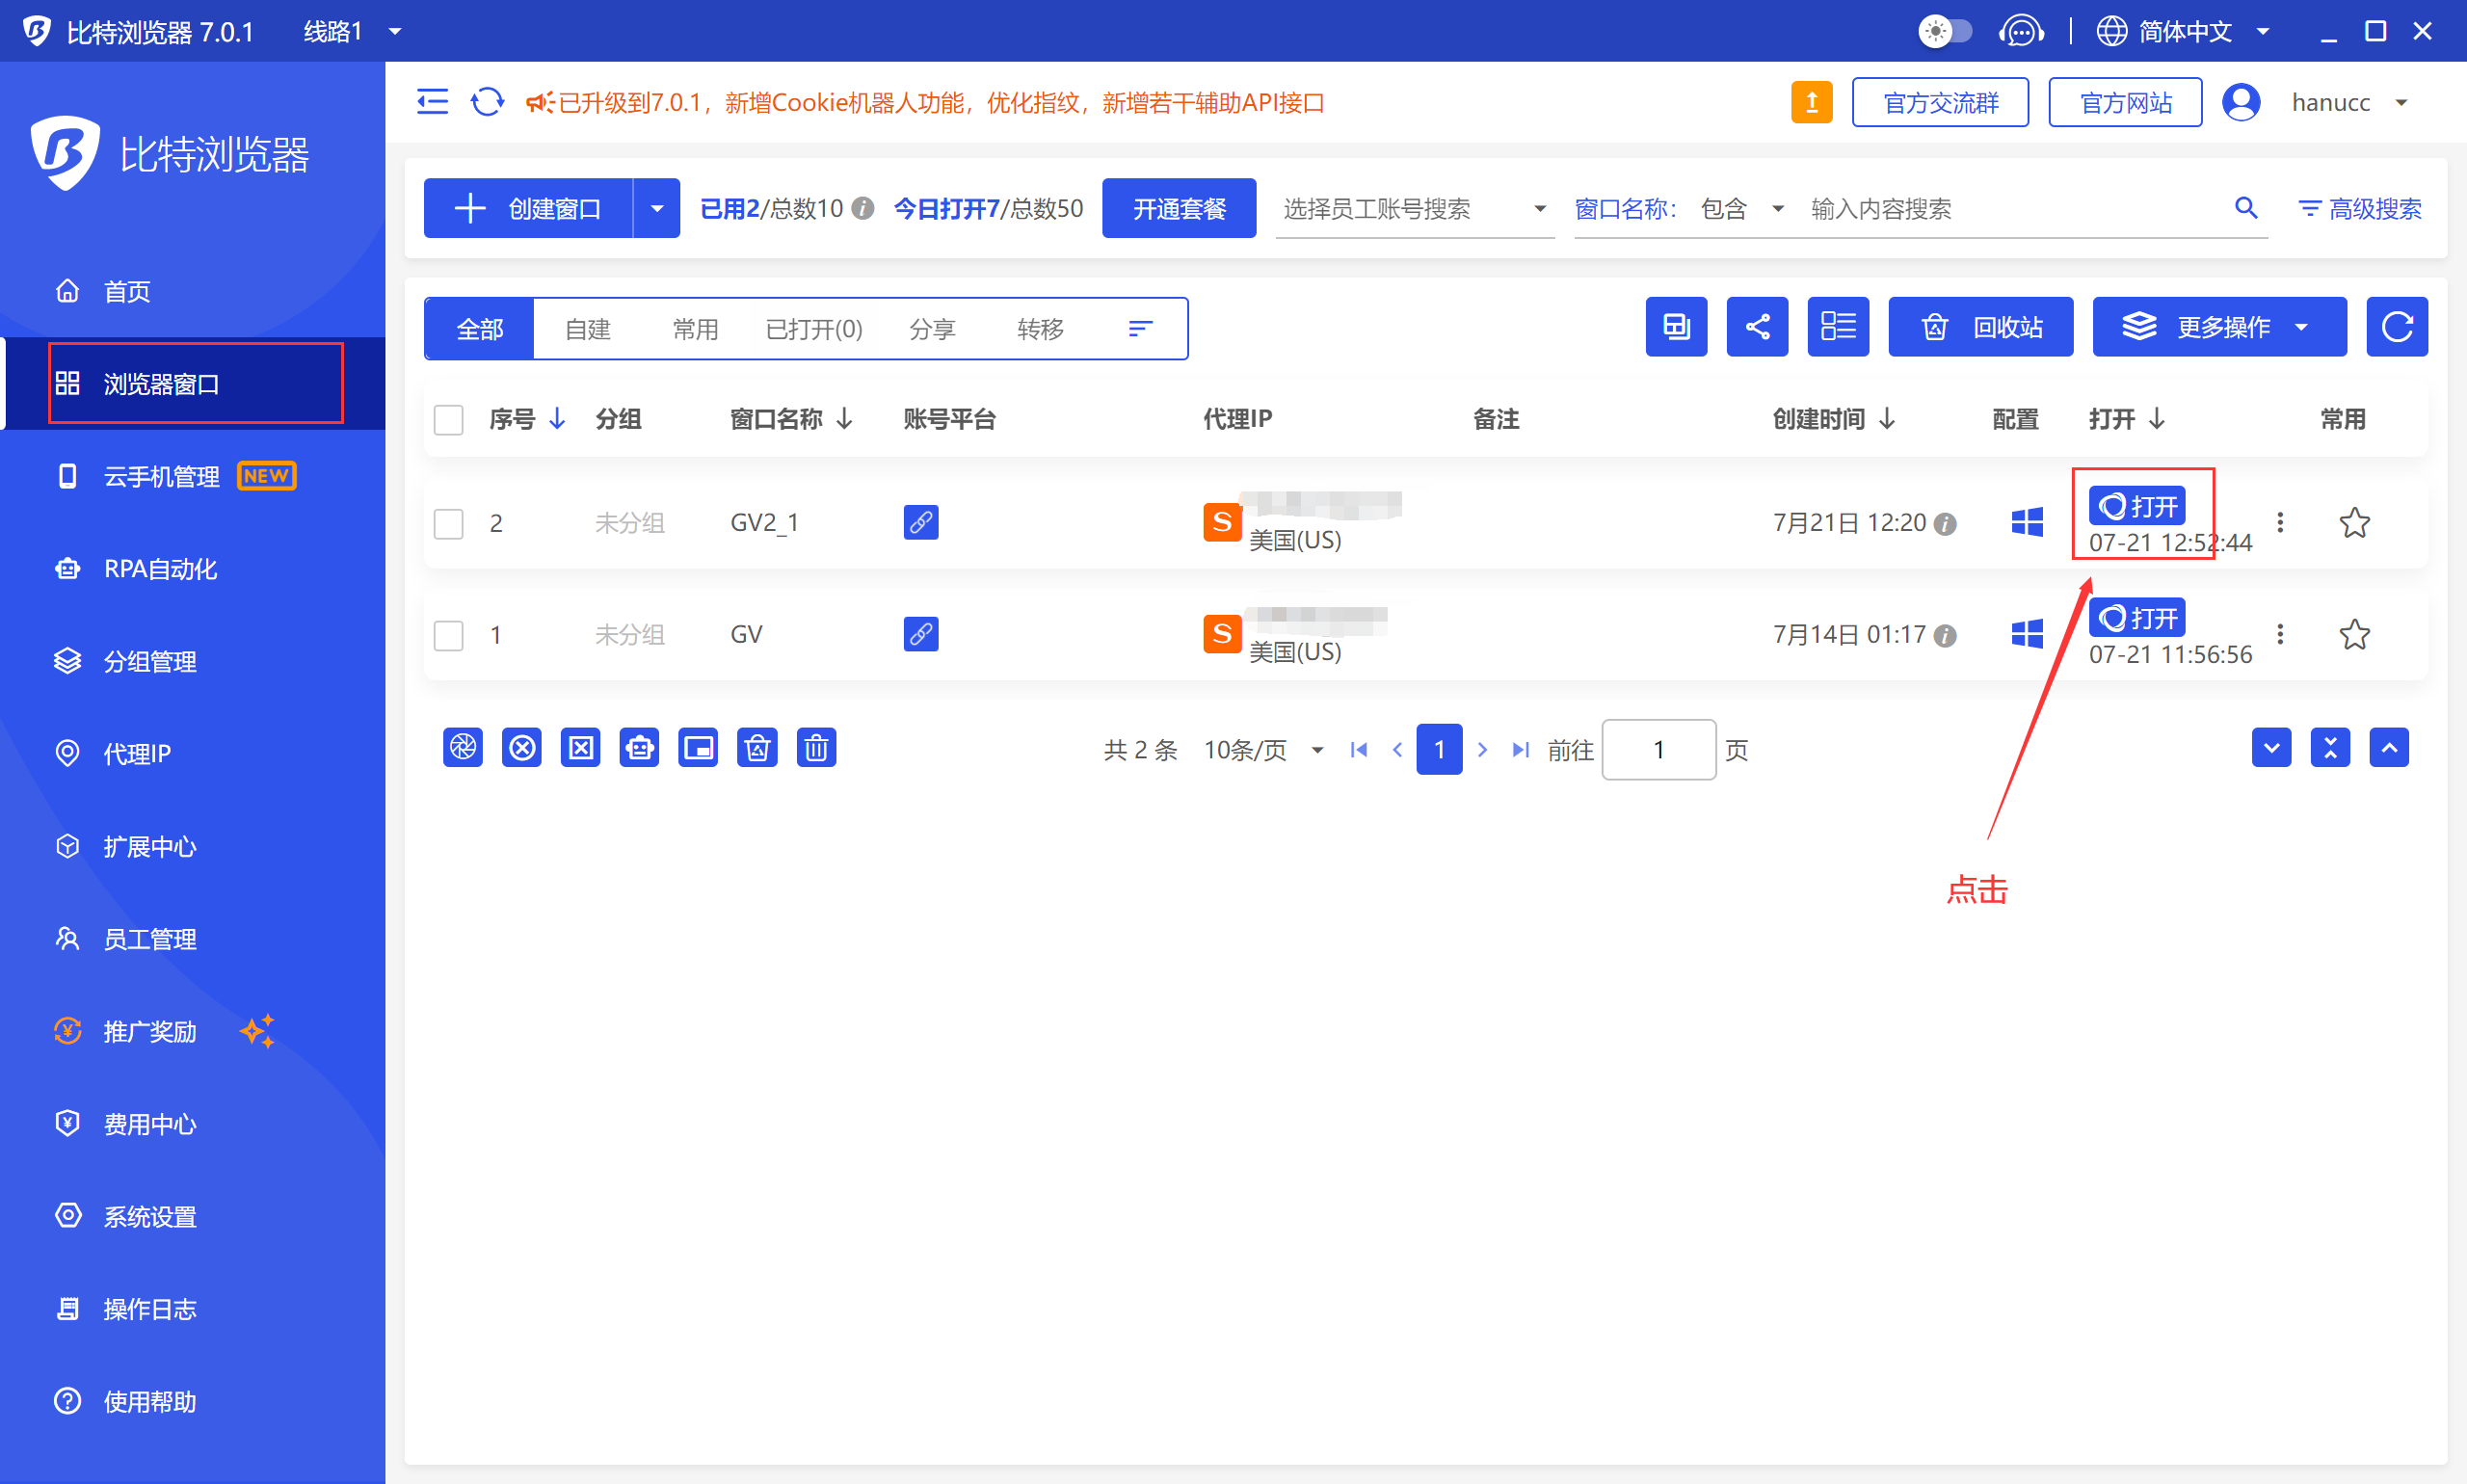Click the Windows config icon for GV
The image size is (2467, 1484).
tap(2027, 634)
